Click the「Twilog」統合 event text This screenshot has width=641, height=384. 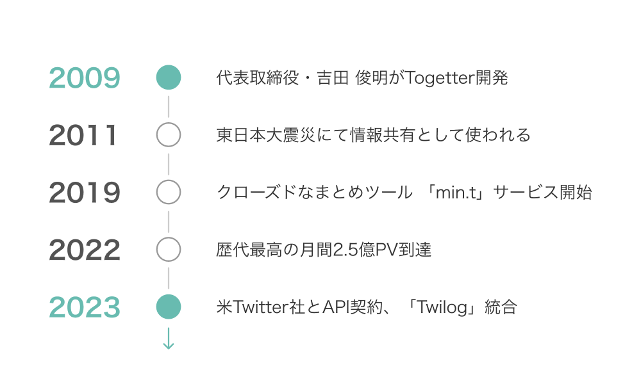click(367, 307)
